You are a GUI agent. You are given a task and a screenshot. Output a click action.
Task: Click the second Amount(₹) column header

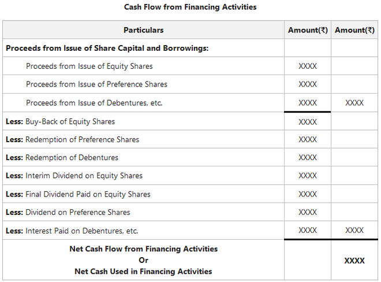coord(354,30)
